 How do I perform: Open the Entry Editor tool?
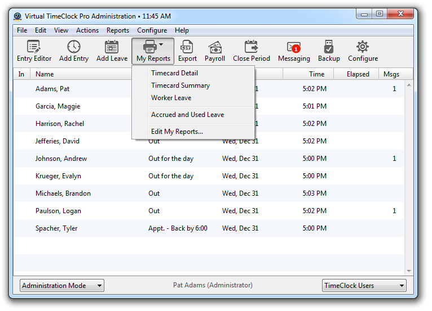34,51
